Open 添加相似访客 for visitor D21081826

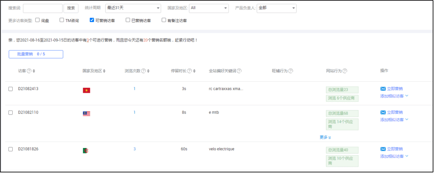394,156
